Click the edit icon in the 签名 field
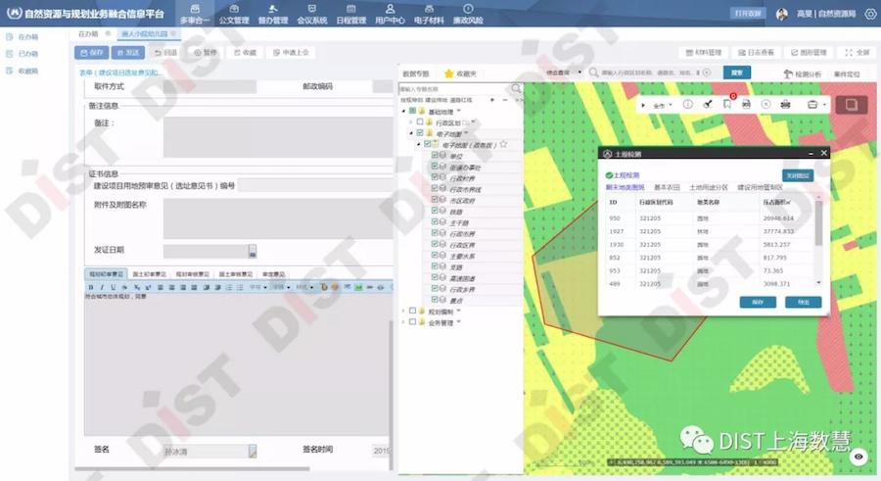 click(253, 451)
